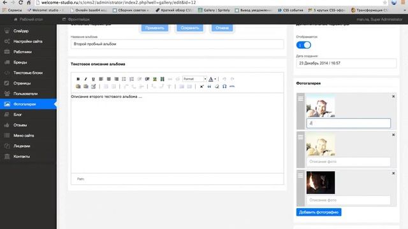Screen dimensions: 408x229
Task: Remove the first gallery photo with X
Action: click(x=393, y=96)
